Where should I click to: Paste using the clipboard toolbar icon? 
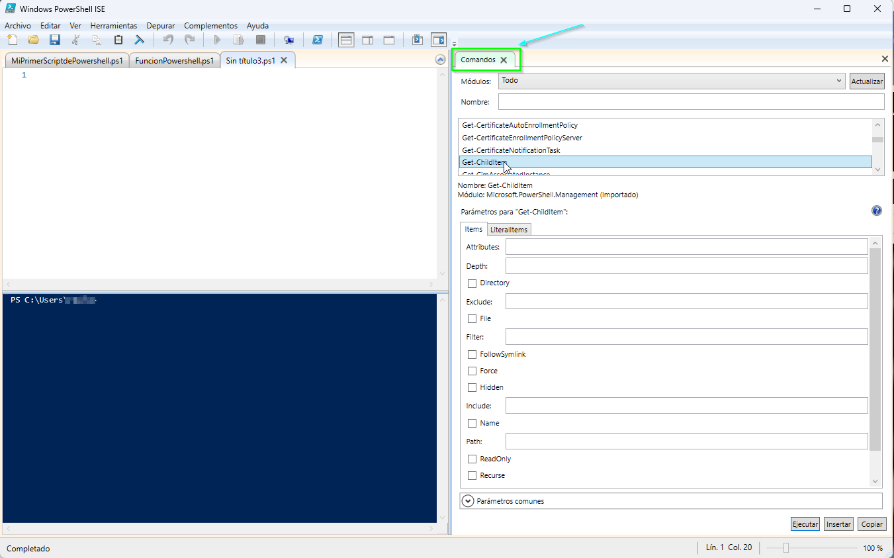point(118,40)
